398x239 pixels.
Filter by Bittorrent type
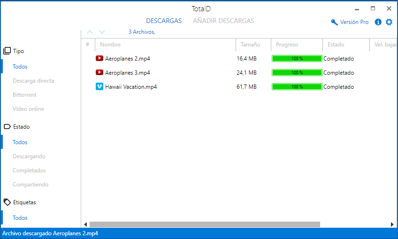click(24, 95)
